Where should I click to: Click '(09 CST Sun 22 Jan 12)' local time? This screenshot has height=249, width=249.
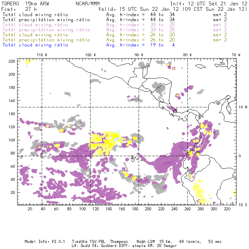point(215,9)
